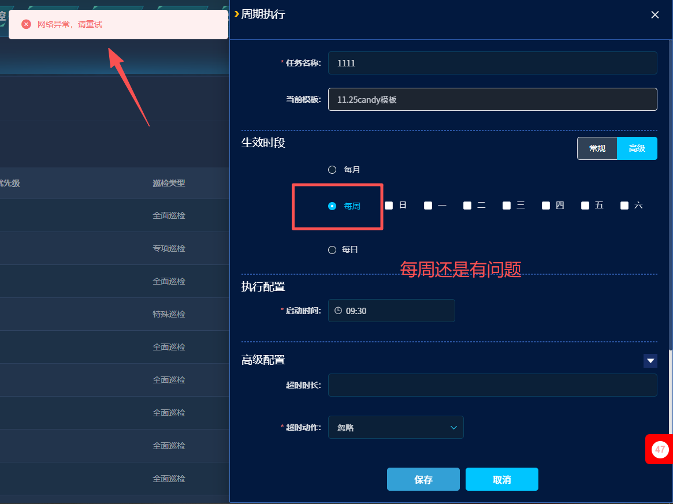Viewport: 673px width, 504px height.
Task: Open the 超时动作 dropdown showing 忽略
Action: pos(396,428)
